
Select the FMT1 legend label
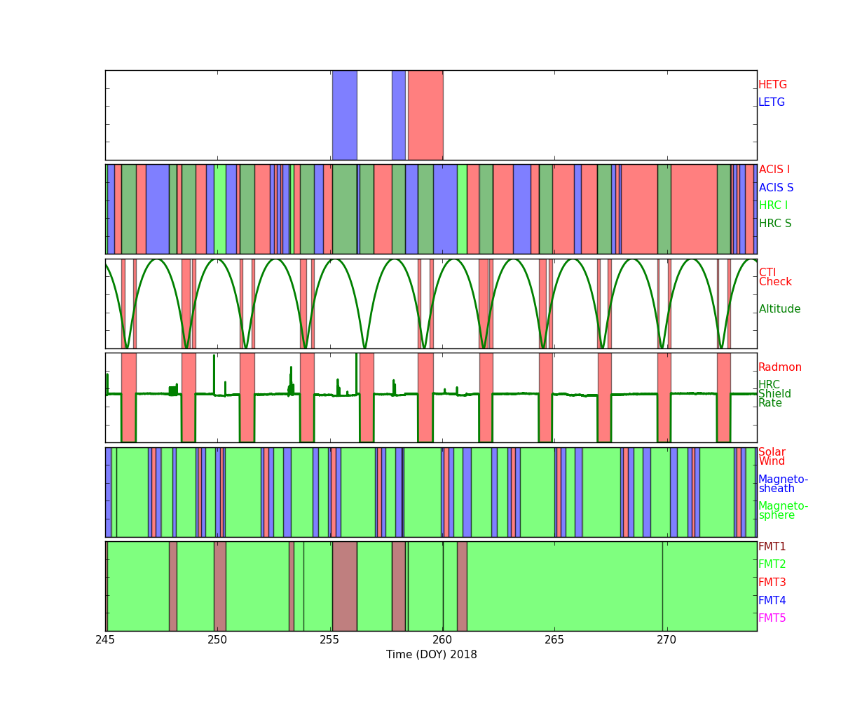pos(772,547)
